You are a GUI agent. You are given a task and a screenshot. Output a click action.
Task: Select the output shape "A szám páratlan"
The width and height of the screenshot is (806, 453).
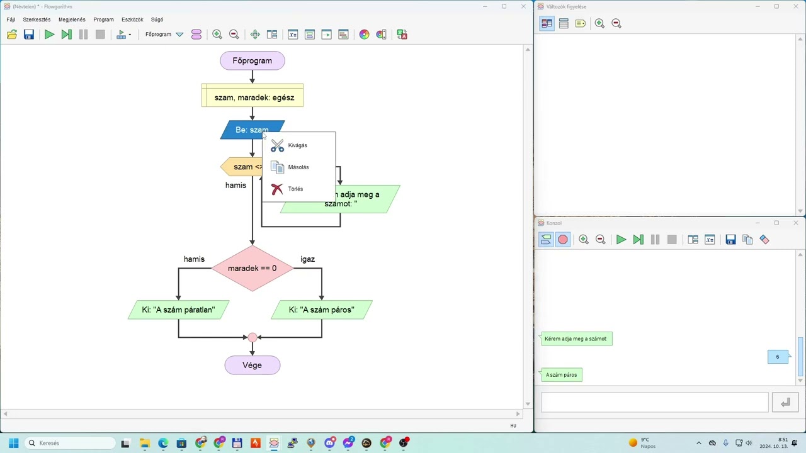[x=178, y=310]
